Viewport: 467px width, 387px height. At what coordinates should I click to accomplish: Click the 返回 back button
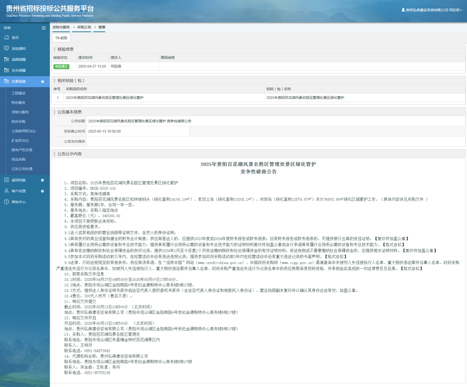click(x=61, y=38)
